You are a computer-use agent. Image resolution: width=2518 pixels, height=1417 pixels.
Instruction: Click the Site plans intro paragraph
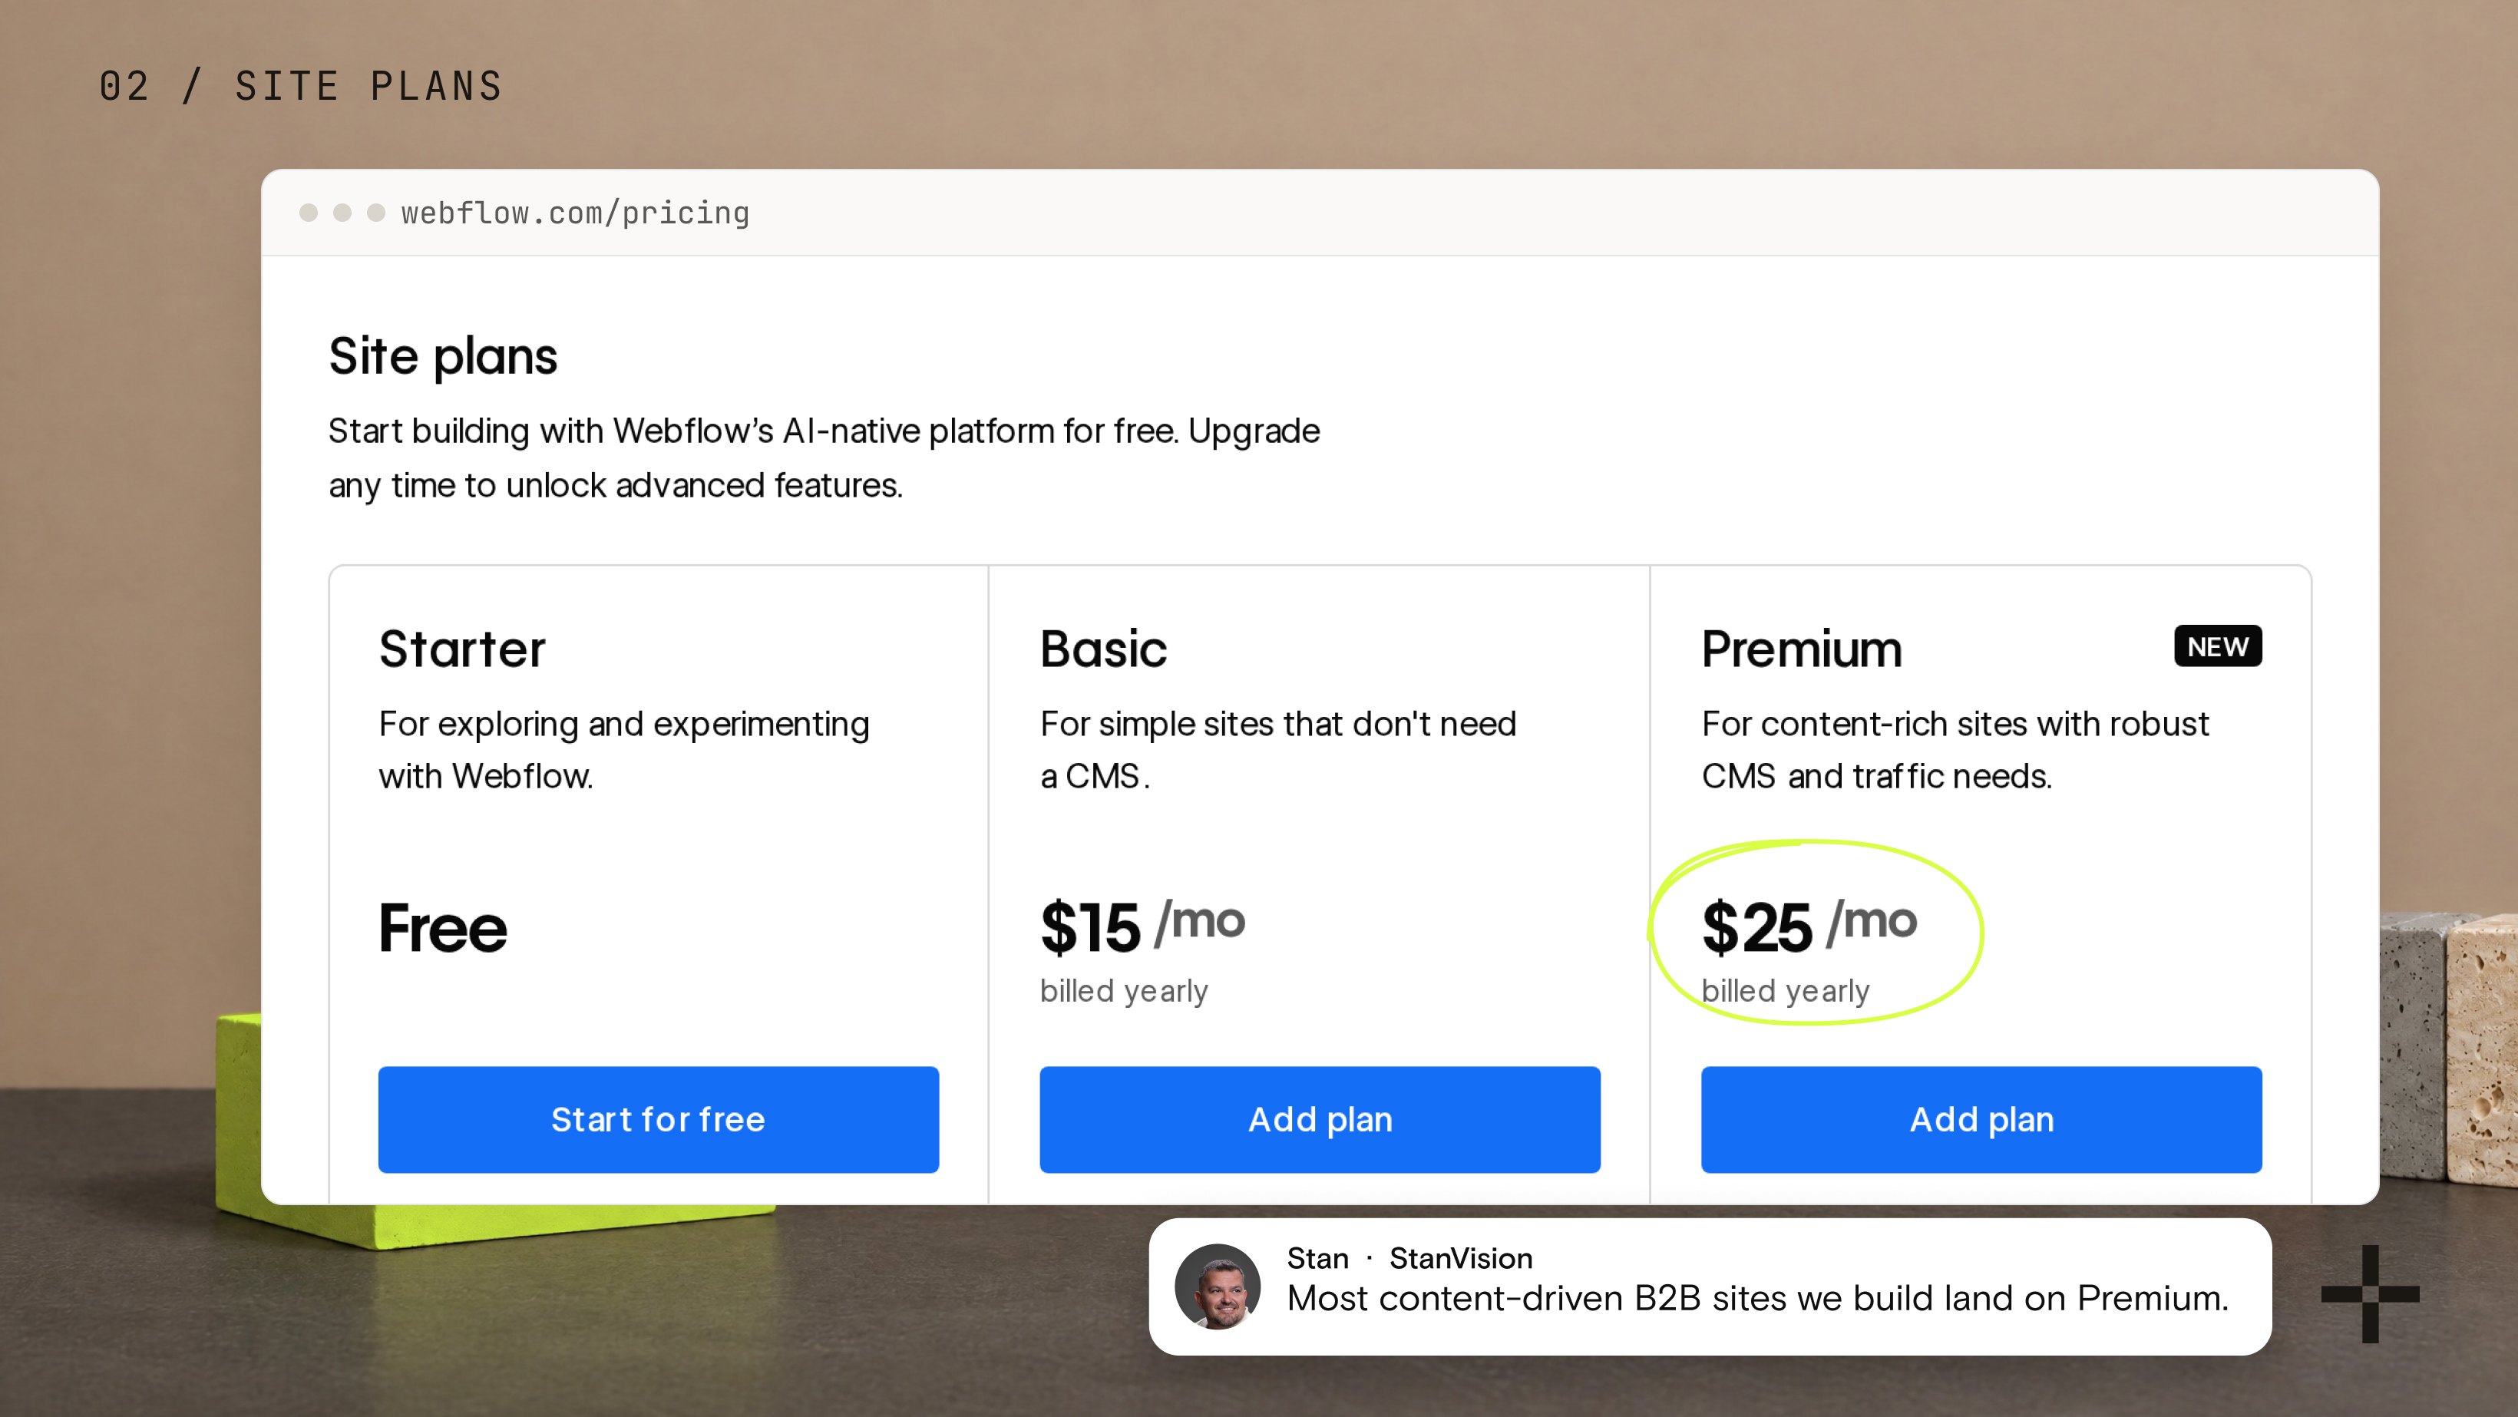pos(824,457)
